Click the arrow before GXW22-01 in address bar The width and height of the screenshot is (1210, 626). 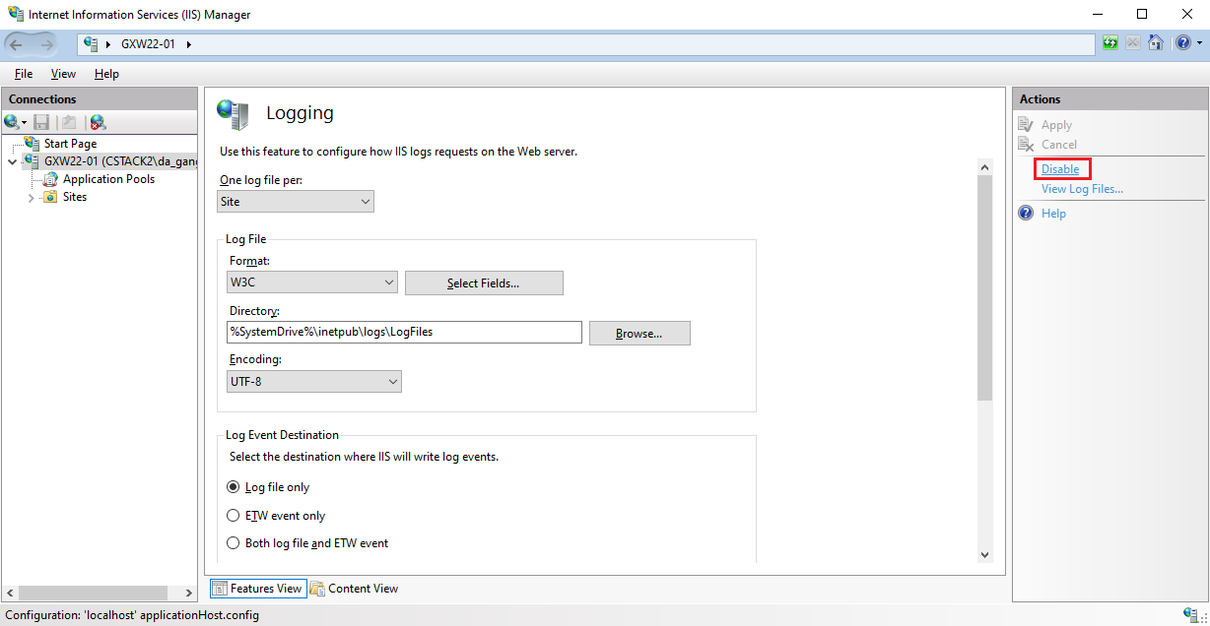107,44
